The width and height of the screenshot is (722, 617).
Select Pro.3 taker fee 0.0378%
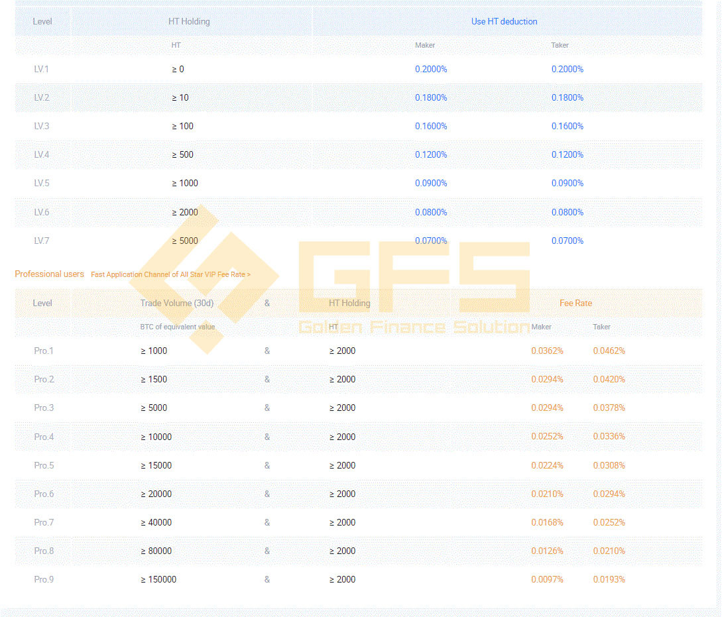[x=609, y=408]
